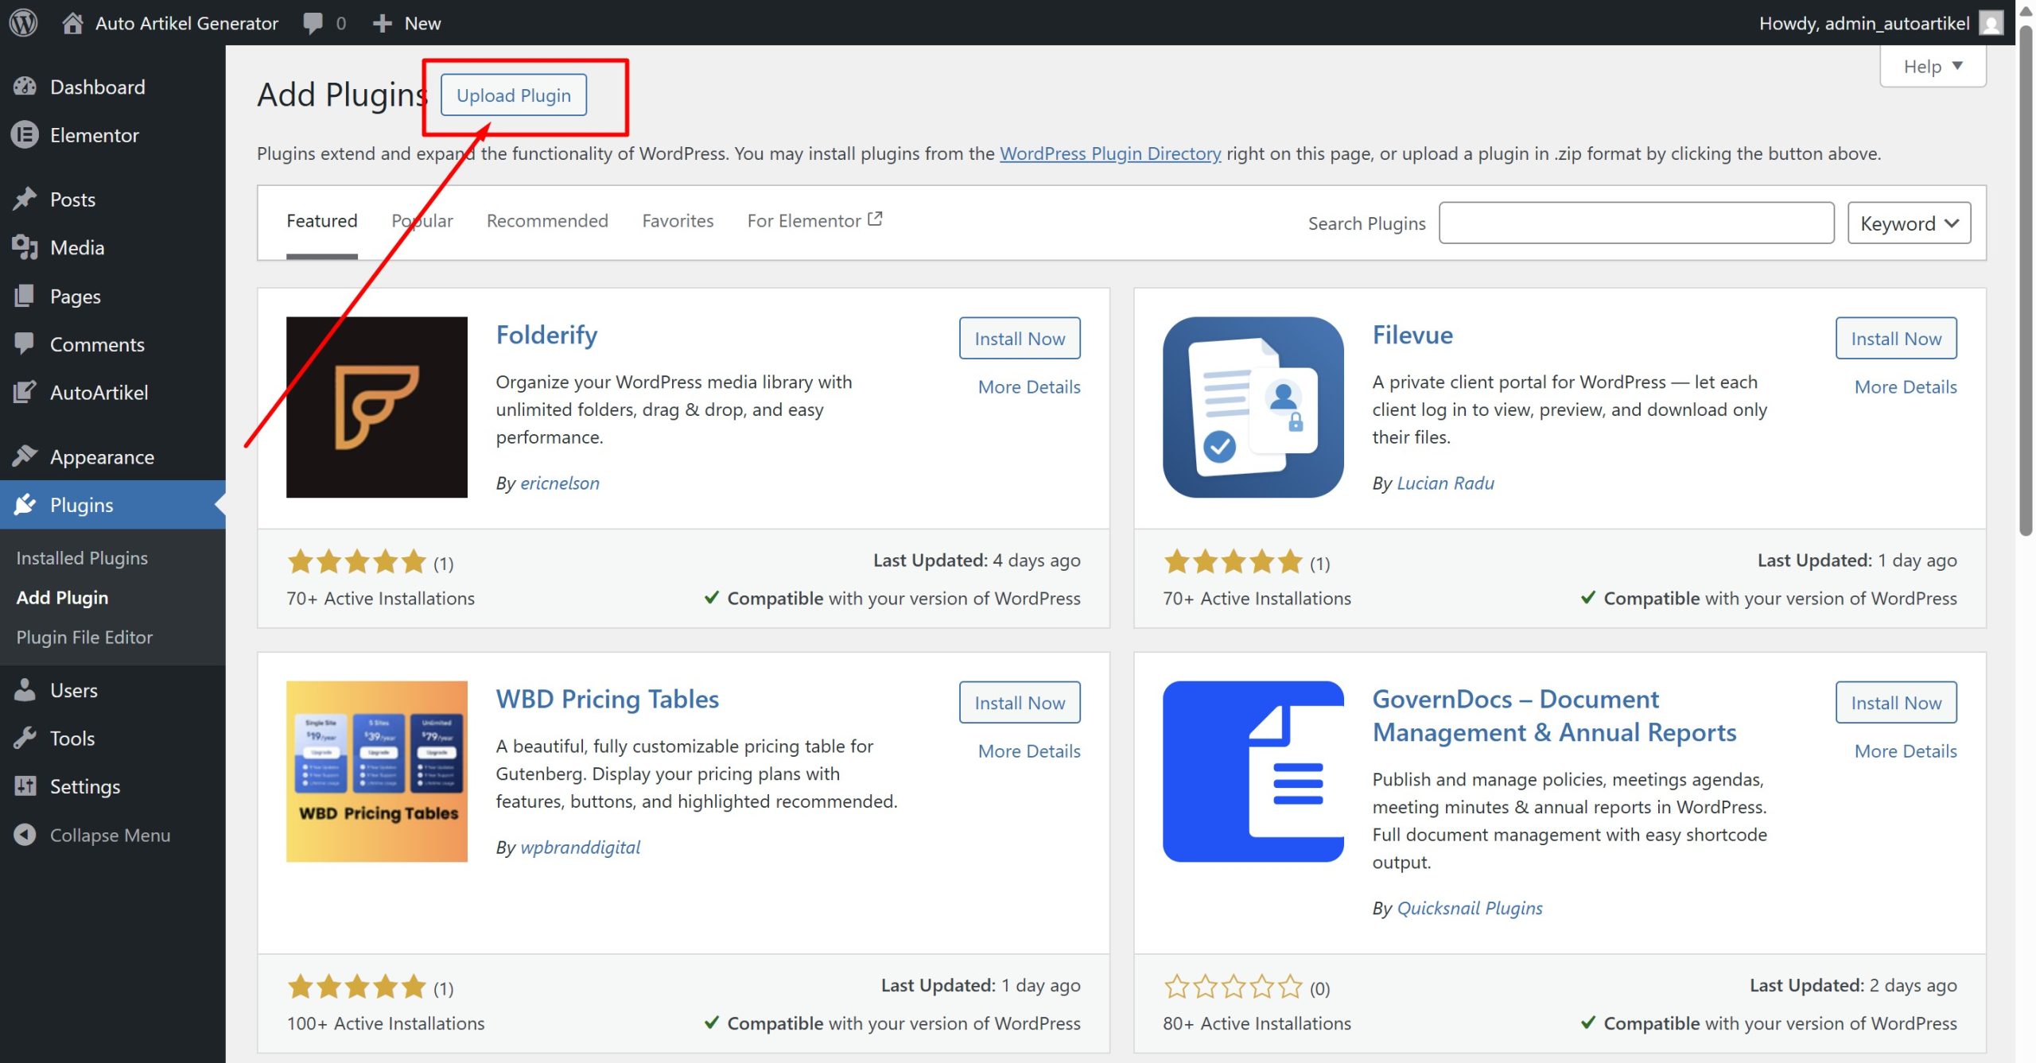Click the admin user avatar icon
The image size is (2036, 1063).
coord(1991,22)
